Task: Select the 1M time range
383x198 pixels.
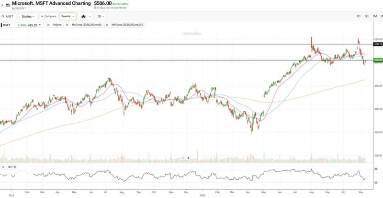Action: pos(375,16)
